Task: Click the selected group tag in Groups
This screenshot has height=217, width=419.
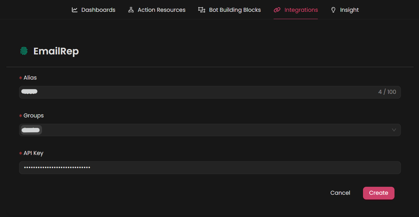Action: point(31,130)
